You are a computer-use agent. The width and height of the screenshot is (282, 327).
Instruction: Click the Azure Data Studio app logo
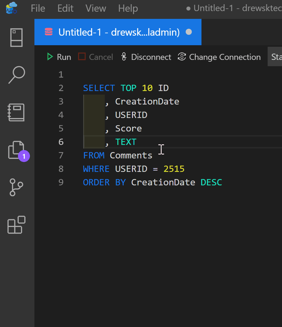[12, 8]
